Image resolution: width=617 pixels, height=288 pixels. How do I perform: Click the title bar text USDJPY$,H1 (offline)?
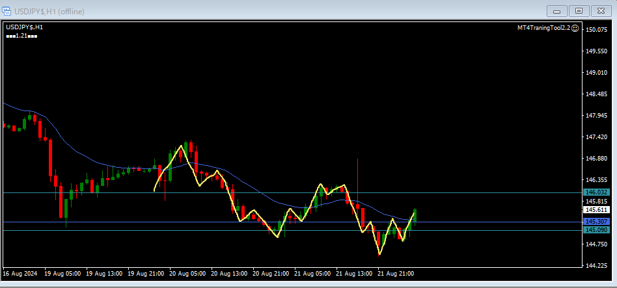51,11
